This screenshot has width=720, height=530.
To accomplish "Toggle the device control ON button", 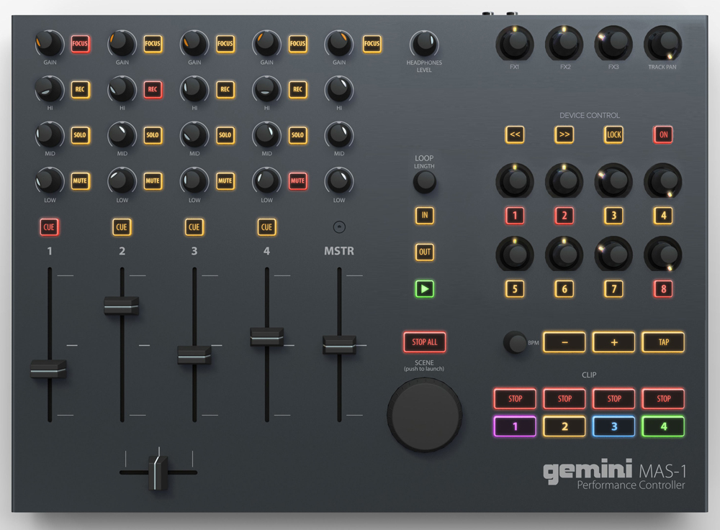I will (x=662, y=134).
